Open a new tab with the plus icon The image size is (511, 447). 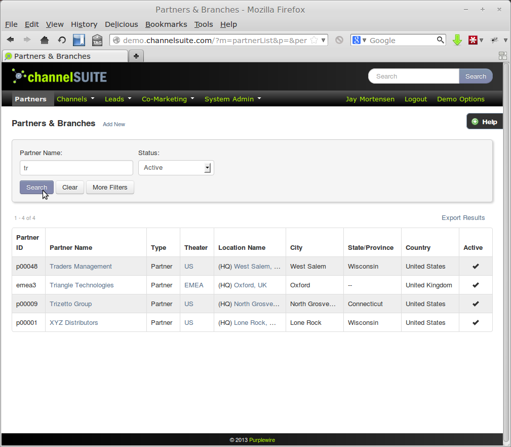(136, 56)
